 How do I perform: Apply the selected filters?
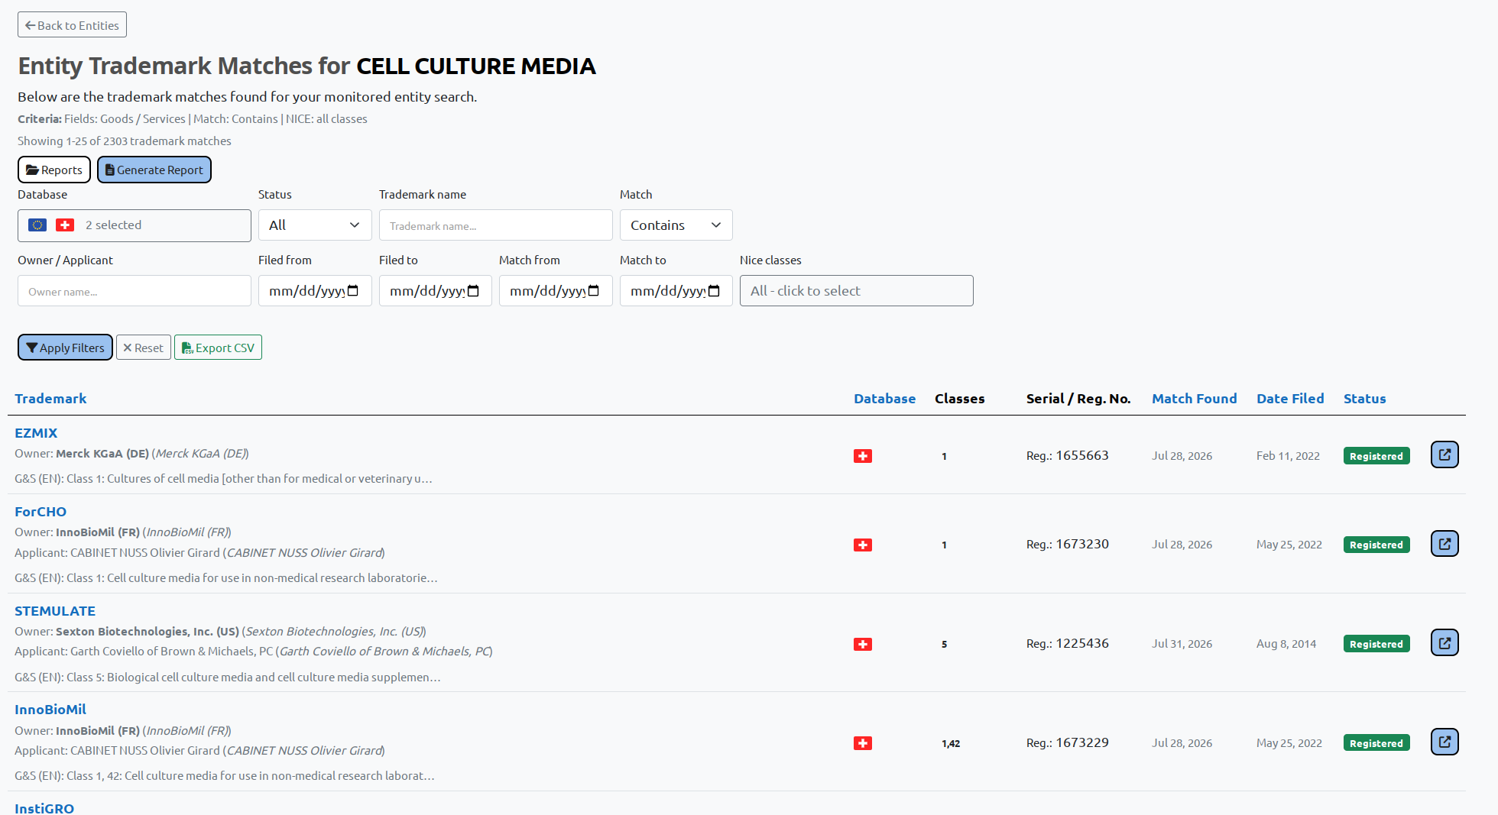pyautogui.click(x=65, y=348)
